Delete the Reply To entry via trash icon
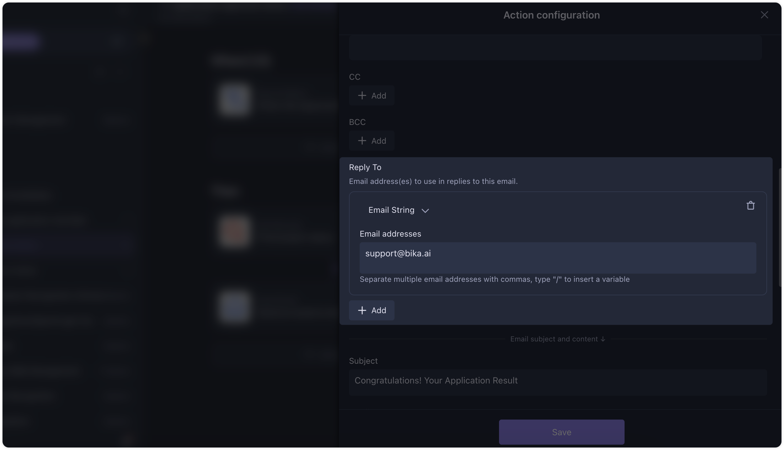The image size is (784, 450). pyautogui.click(x=750, y=206)
